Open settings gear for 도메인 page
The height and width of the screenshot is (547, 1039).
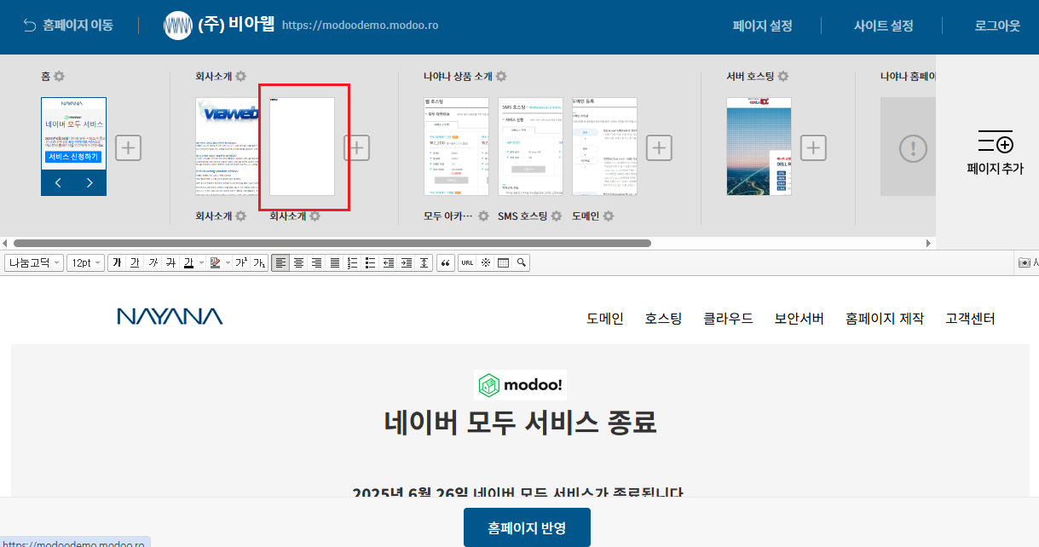click(x=609, y=216)
